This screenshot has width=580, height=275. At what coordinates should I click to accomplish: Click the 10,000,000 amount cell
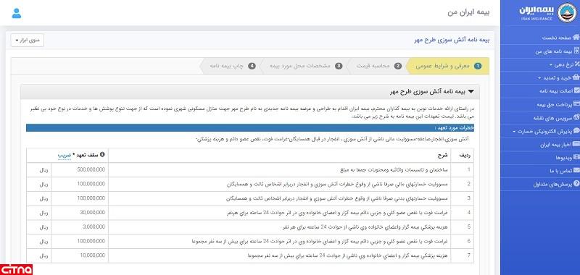[x=80, y=255]
